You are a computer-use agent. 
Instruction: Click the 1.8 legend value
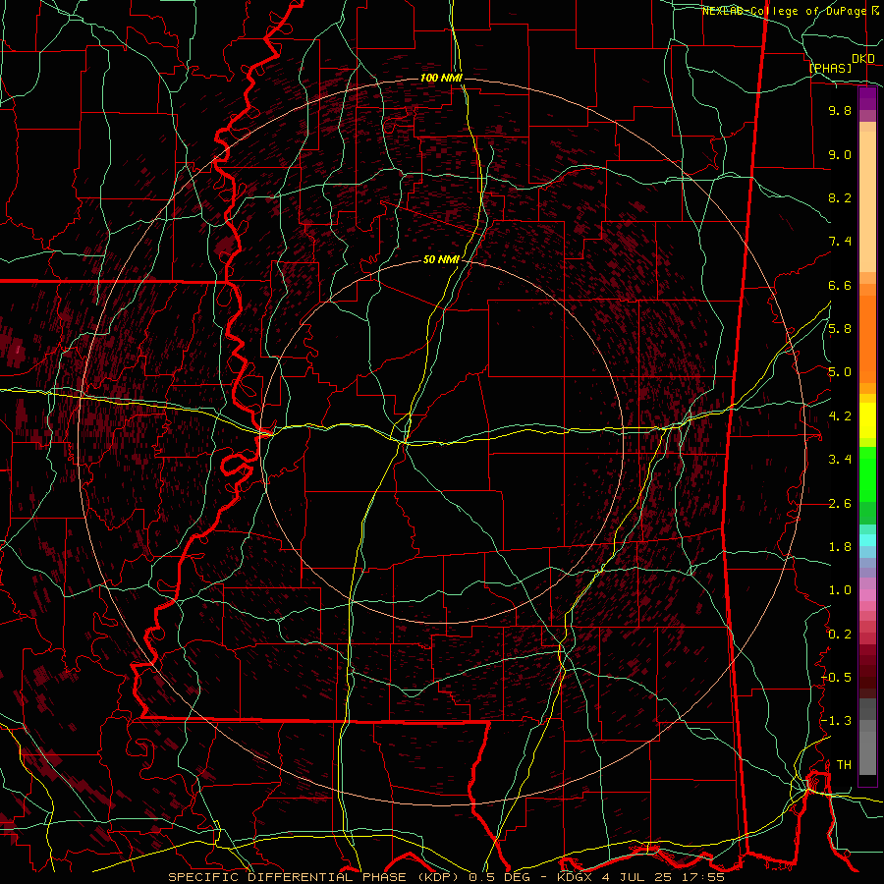click(x=840, y=547)
